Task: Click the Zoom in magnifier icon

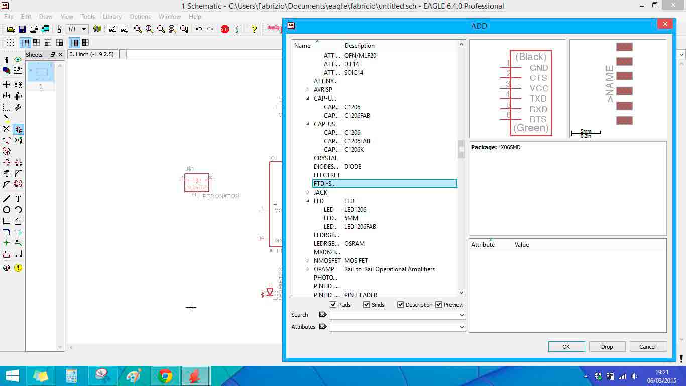Action: 150,29
